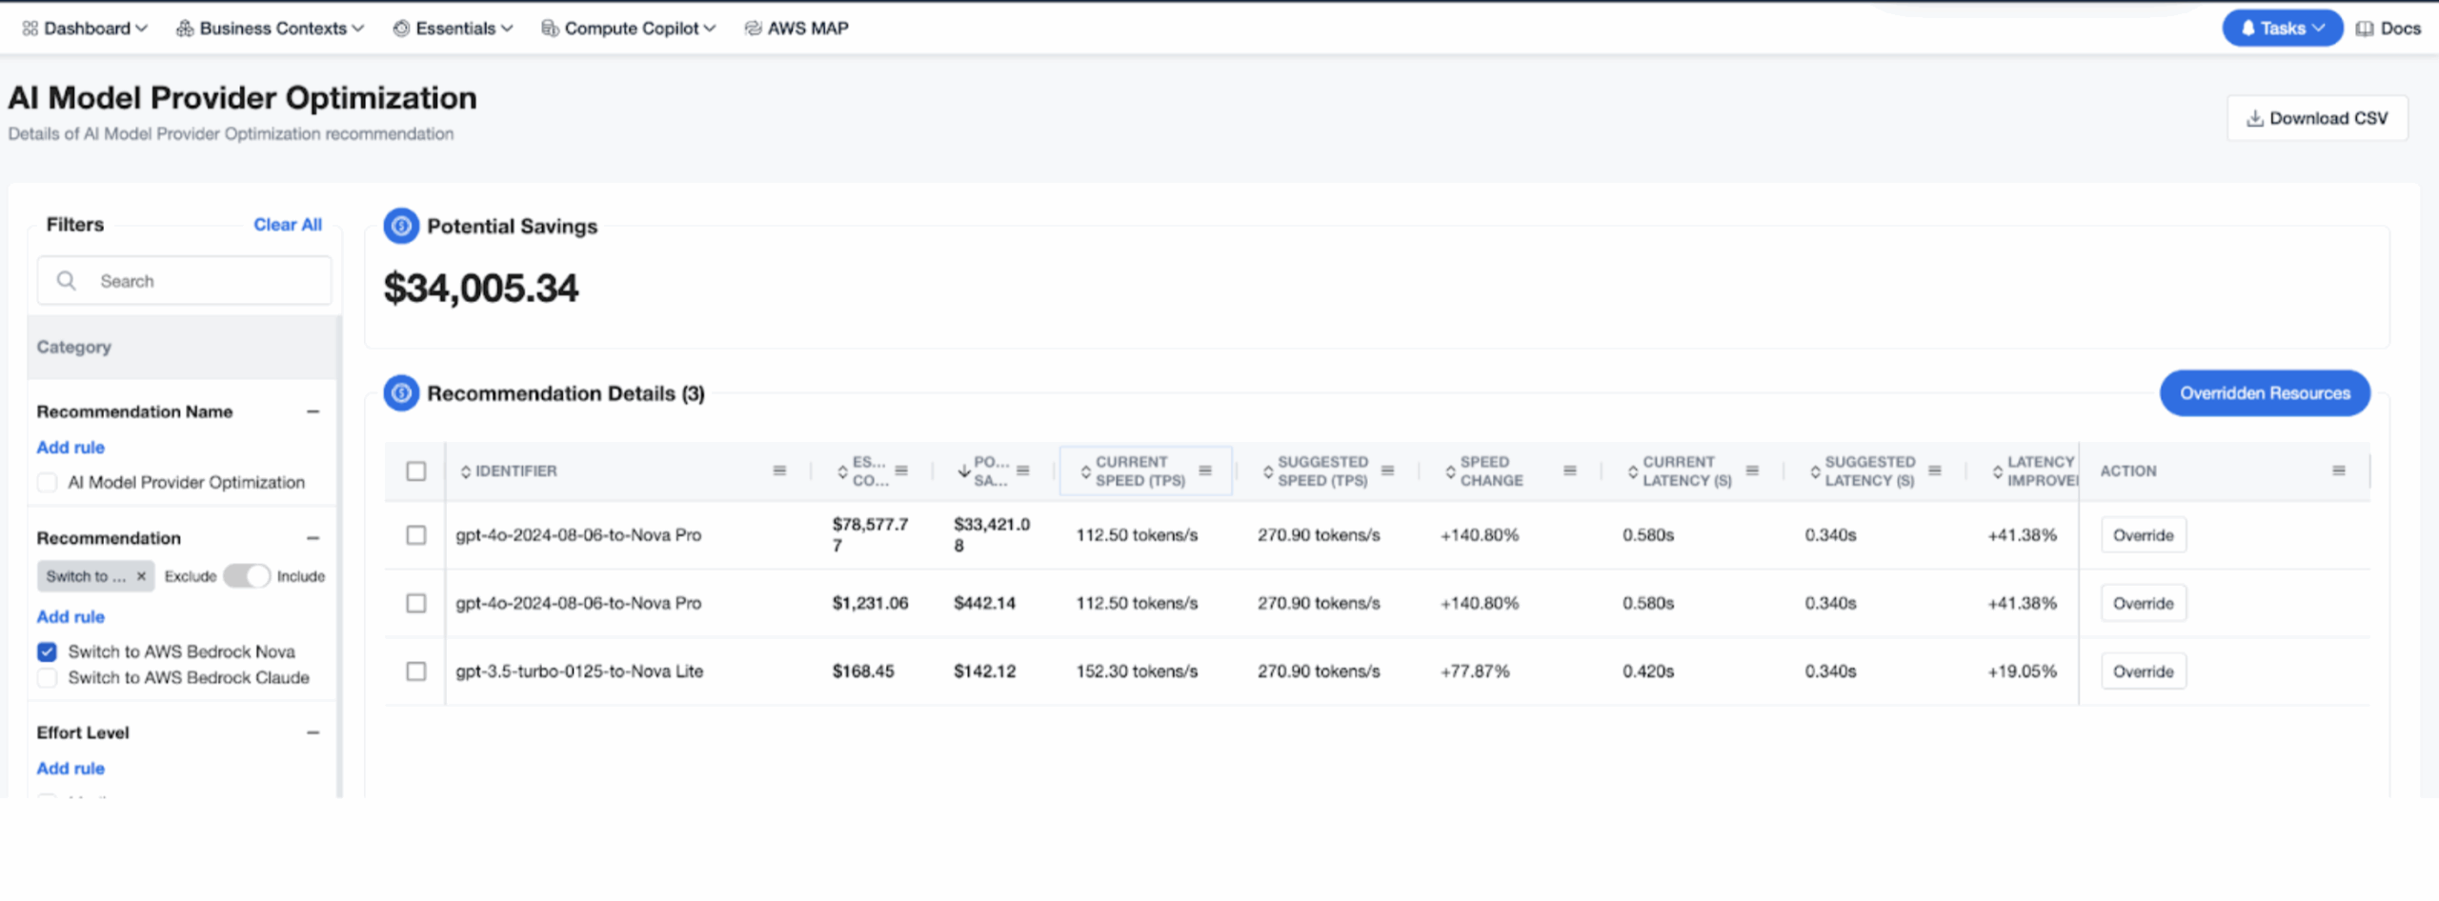Viewport: 2439px width, 901px height.
Task: Click the +77.87% speed change value
Action: click(x=1475, y=671)
